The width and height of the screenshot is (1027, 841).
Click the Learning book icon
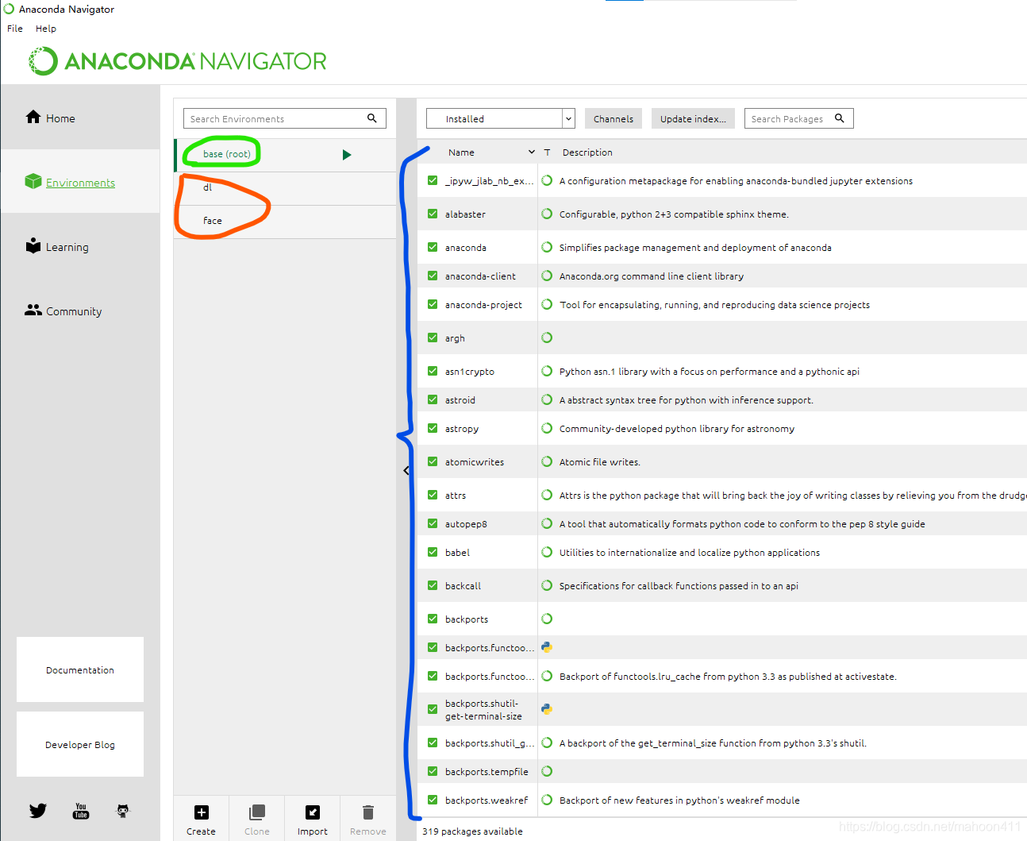coord(33,245)
